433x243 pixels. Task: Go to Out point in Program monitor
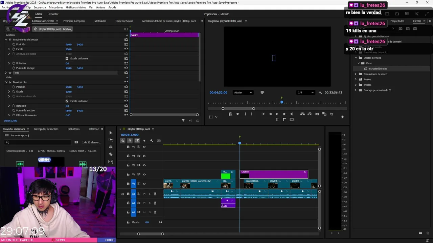292,114
